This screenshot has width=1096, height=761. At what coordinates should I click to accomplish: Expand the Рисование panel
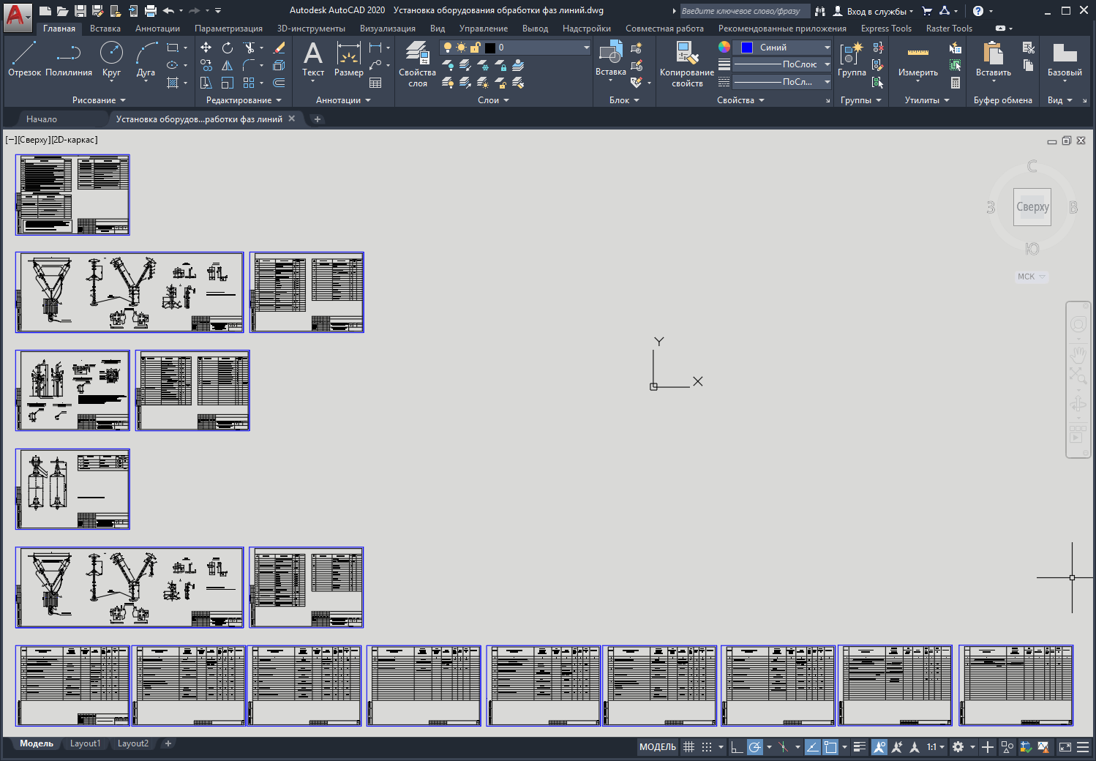click(x=99, y=100)
